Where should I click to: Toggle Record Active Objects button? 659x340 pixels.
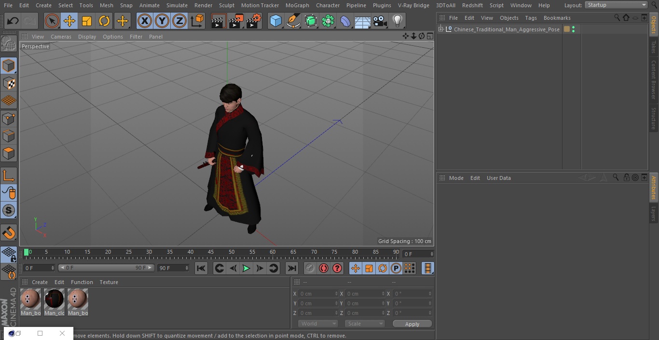[x=310, y=268]
